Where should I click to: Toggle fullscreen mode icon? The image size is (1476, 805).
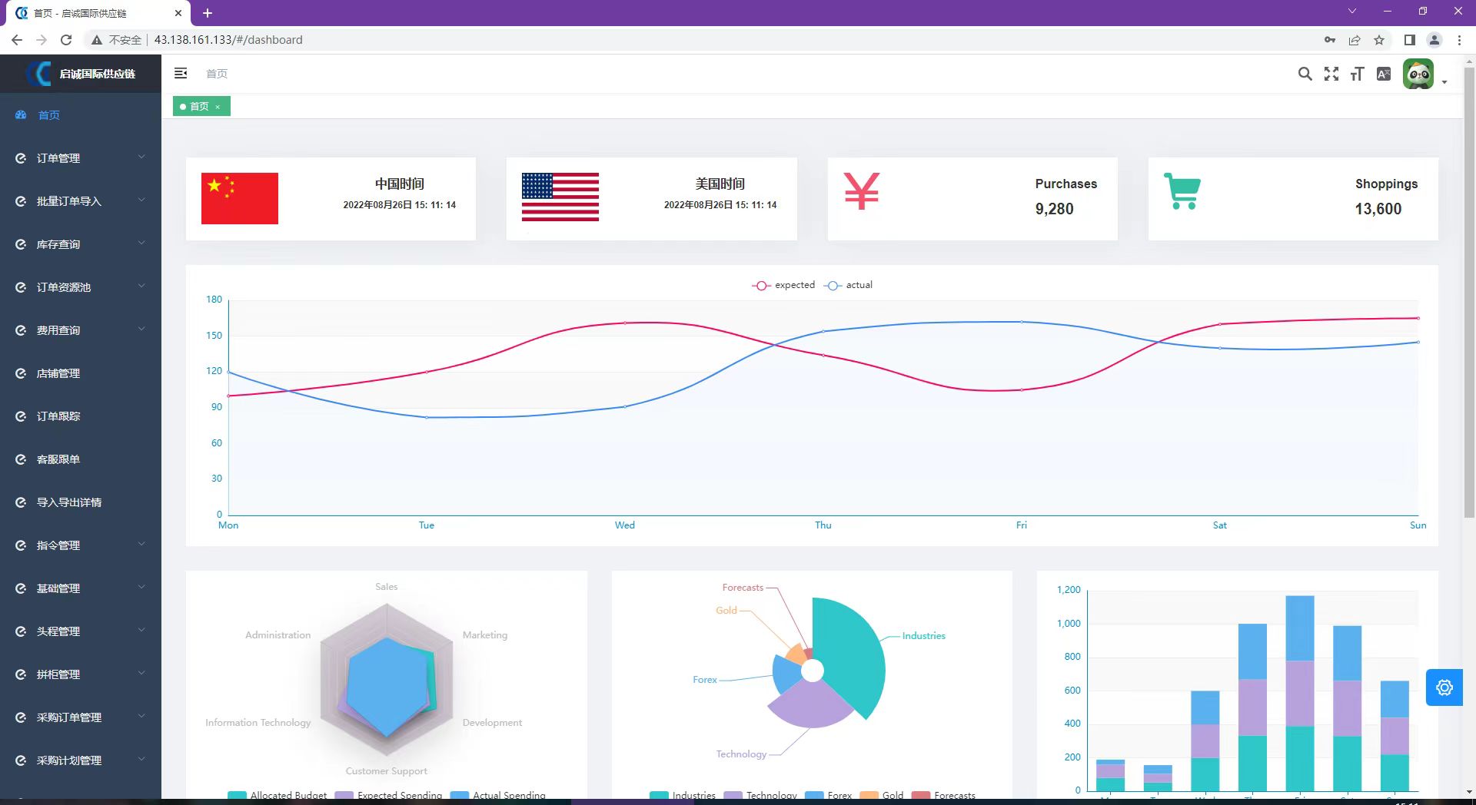(1331, 74)
